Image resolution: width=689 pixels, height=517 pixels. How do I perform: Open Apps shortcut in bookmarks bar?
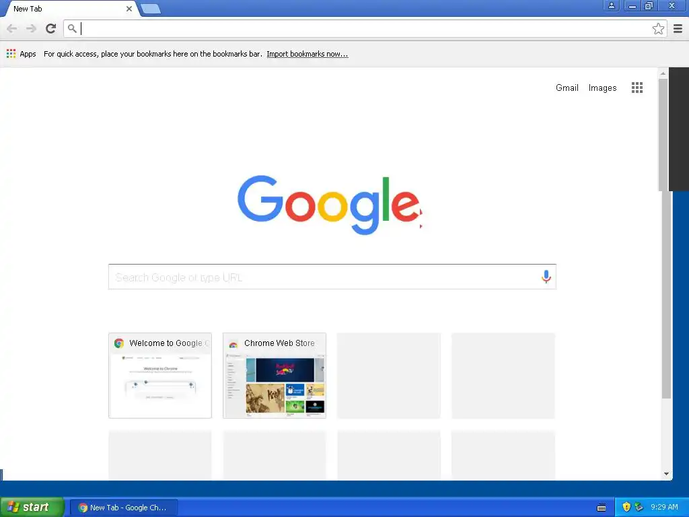pos(21,54)
